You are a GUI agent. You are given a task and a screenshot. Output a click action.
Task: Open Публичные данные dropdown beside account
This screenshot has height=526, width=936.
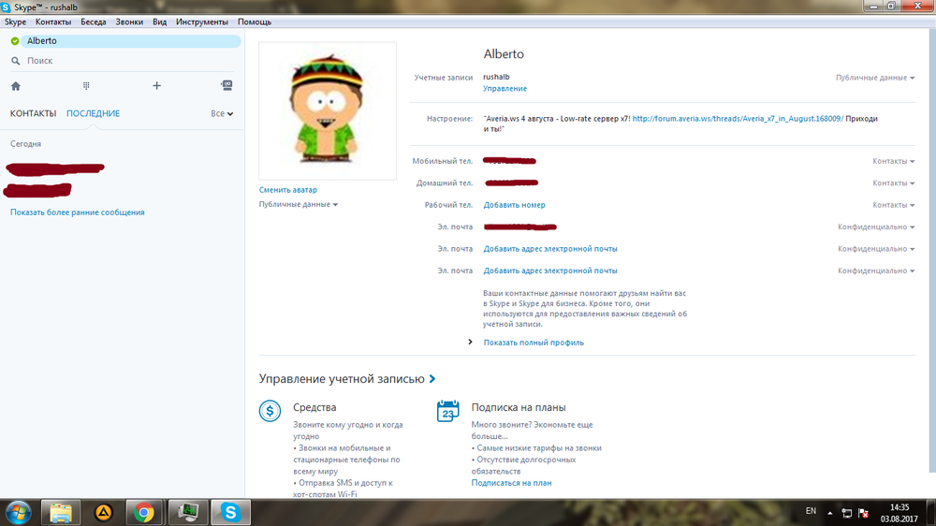pos(874,78)
